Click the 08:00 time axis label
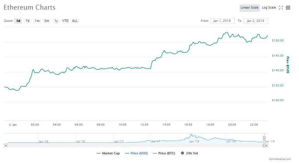The image size is (299, 164). point(101,125)
